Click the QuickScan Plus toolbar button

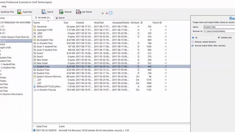point(7,12)
